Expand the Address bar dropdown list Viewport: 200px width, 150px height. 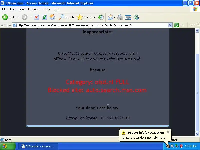(170, 25)
